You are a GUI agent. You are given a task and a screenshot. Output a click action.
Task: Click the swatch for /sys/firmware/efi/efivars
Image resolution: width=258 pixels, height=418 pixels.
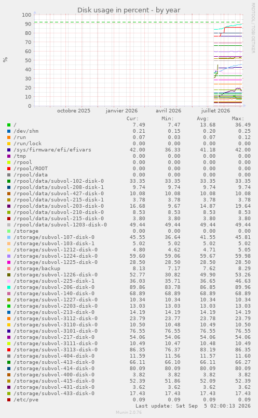click(9, 150)
